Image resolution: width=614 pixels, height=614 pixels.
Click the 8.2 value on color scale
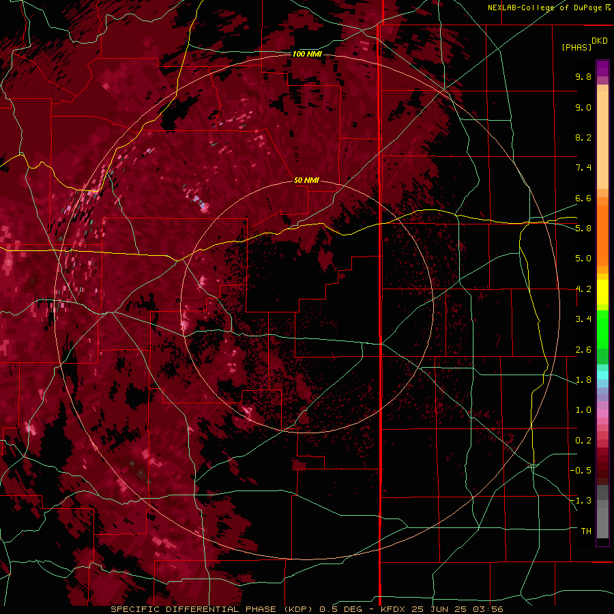pos(583,137)
